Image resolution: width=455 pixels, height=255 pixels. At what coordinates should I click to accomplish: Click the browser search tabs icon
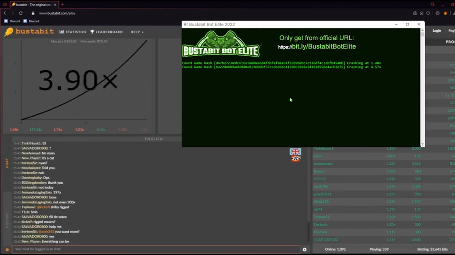tap(432, 4)
